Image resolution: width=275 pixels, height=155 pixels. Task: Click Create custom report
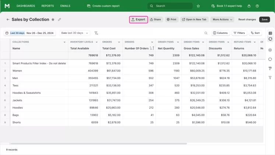pos(103,6)
